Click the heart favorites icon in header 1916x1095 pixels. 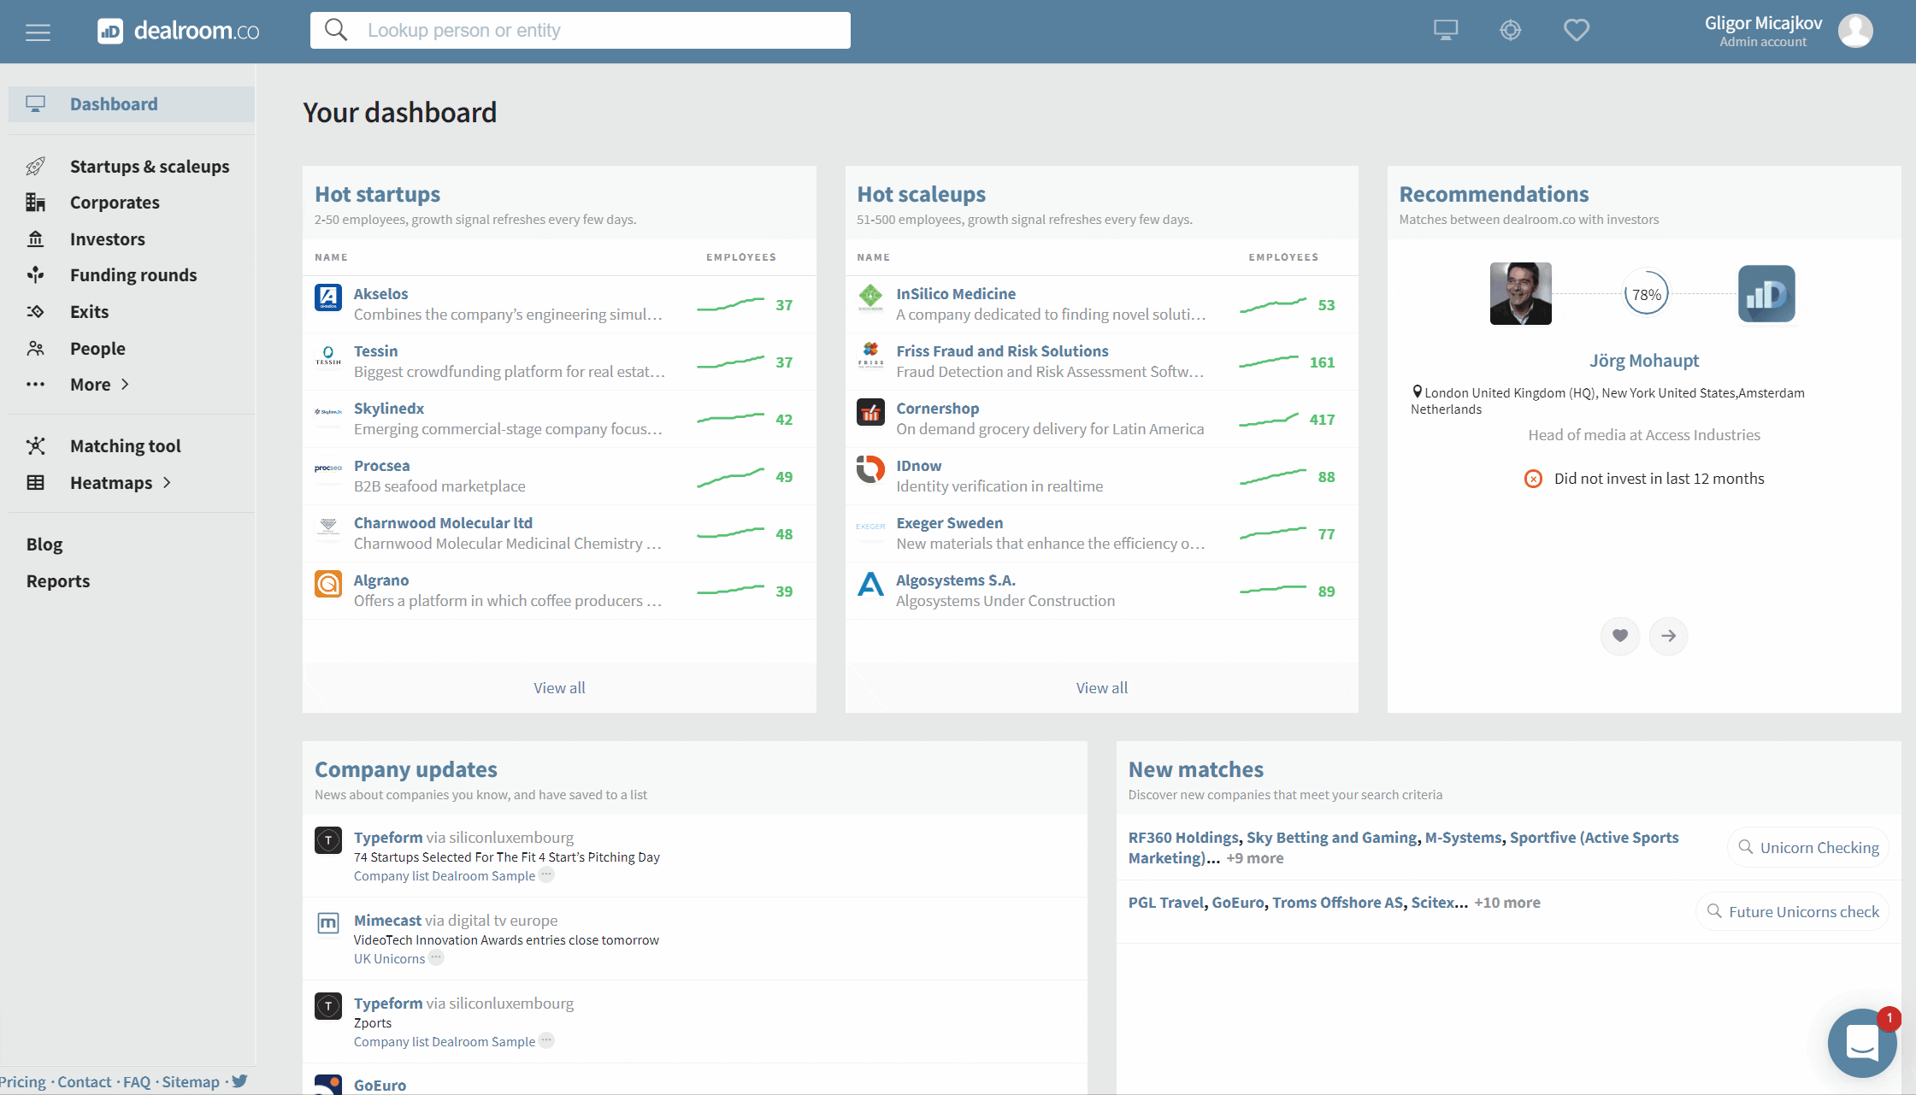1576,31
